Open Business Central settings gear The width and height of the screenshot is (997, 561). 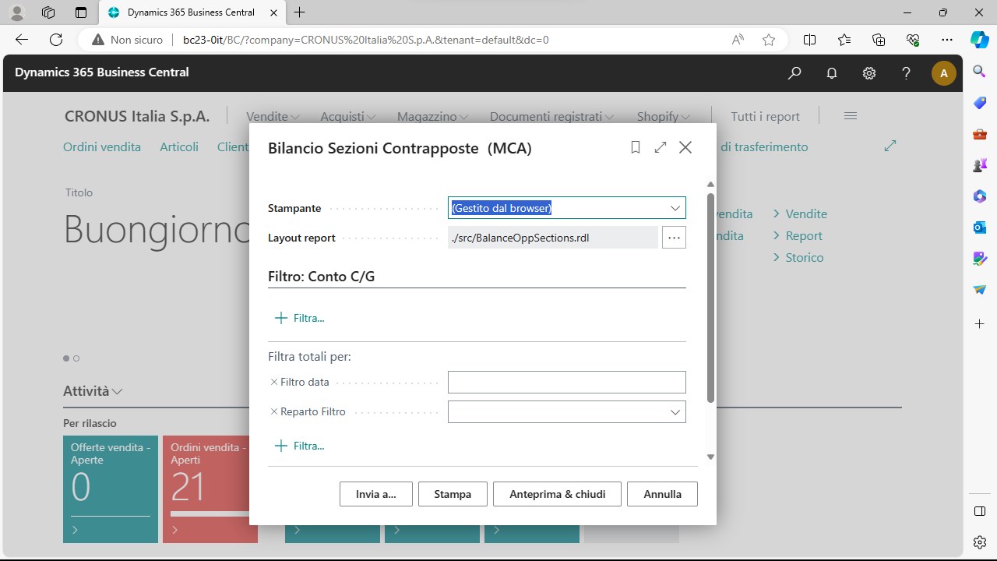869,72
